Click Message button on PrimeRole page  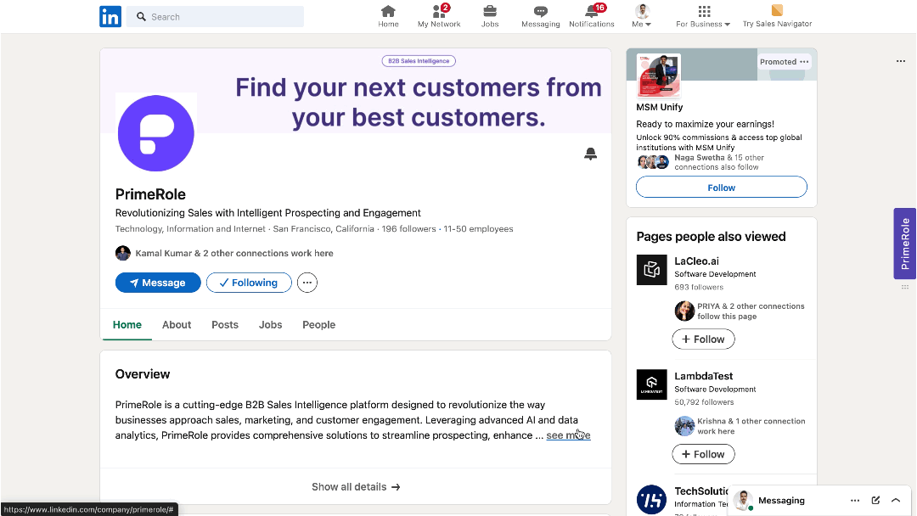(158, 283)
